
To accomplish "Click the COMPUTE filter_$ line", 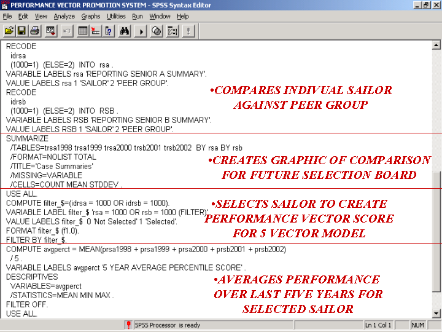I will [88, 203].
